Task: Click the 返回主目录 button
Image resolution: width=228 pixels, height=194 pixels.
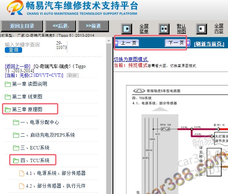Action: click(x=22, y=26)
